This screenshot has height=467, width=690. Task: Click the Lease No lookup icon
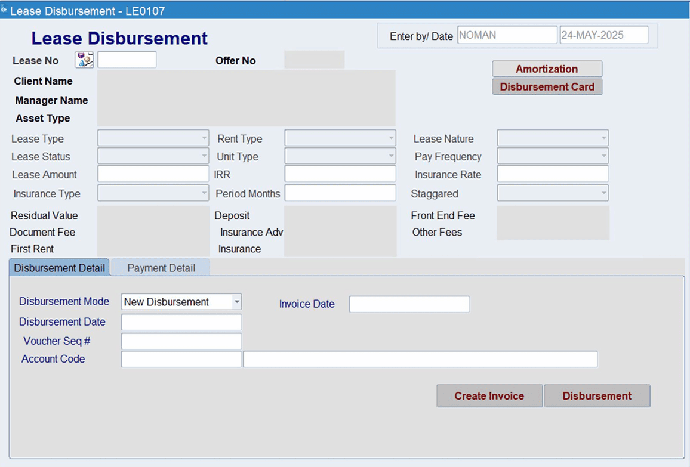tap(84, 60)
